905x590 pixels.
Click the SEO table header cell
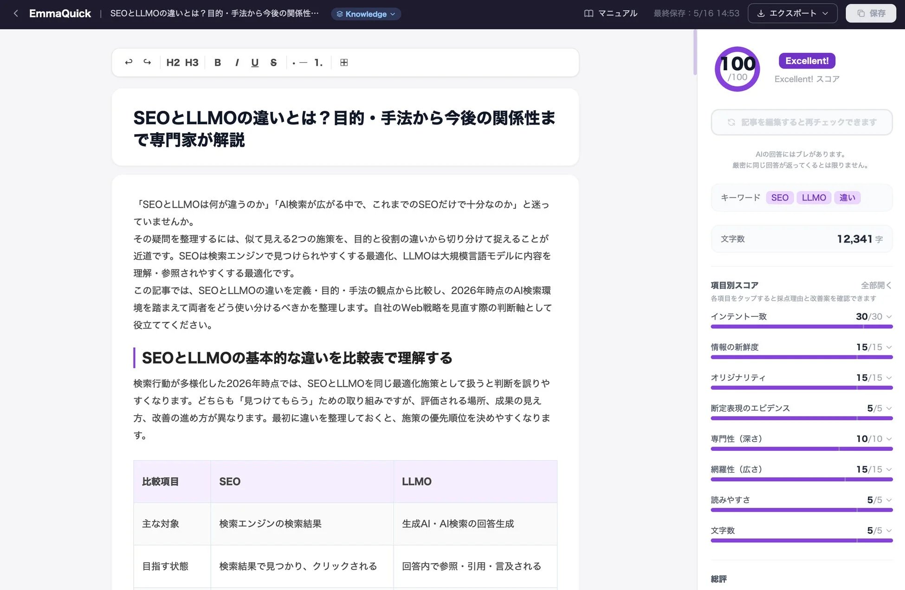click(x=302, y=481)
